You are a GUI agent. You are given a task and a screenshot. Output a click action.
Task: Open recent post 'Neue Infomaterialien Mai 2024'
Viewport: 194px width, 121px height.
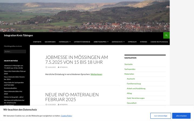[x=13, y=92]
